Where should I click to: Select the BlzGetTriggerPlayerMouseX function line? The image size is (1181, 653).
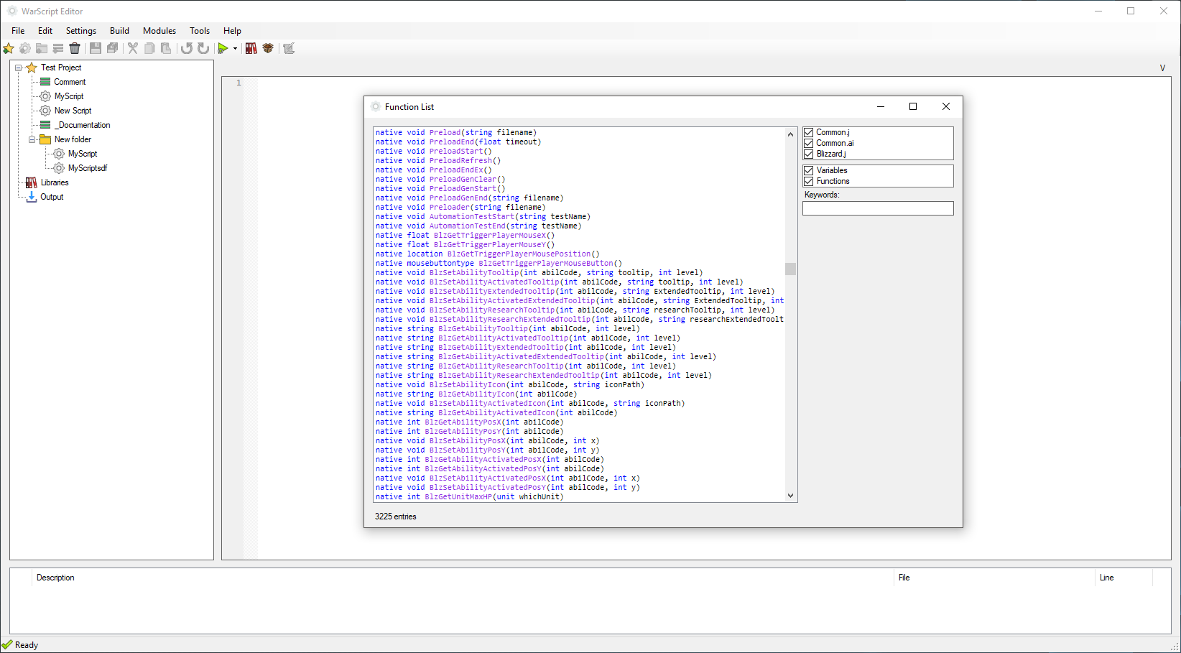(465, 235)
